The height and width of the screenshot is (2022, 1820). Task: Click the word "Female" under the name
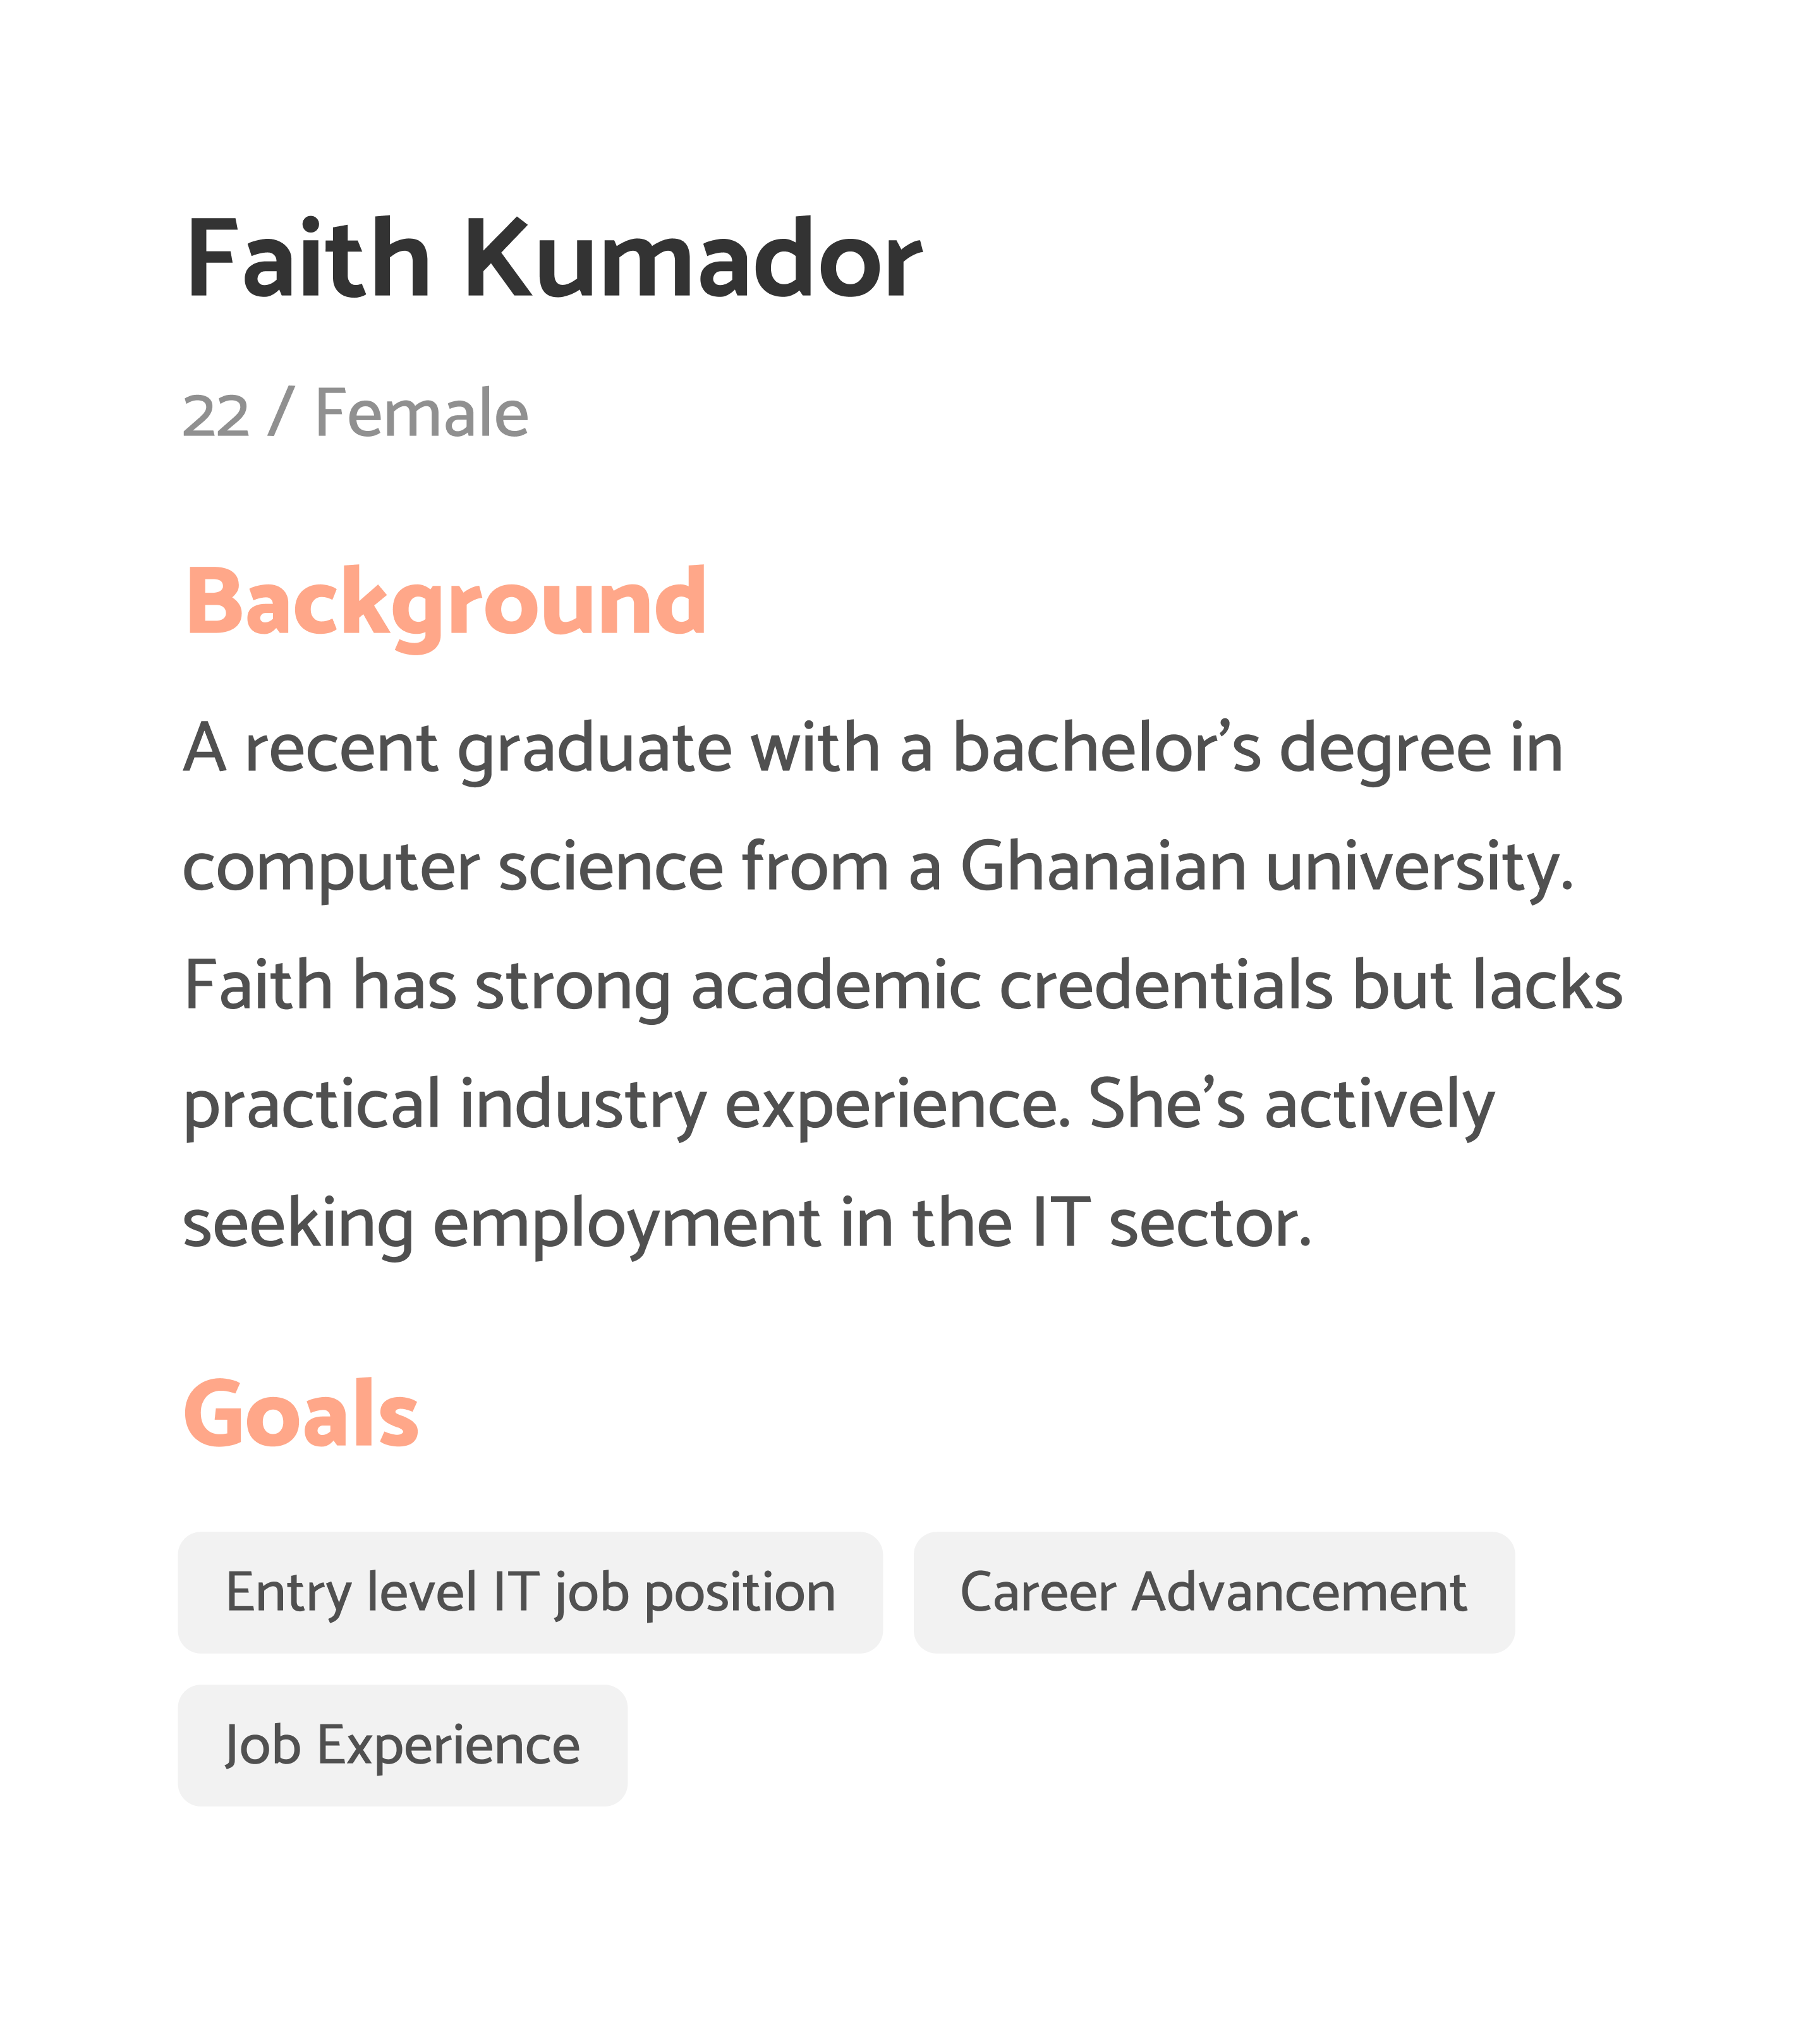421,413
